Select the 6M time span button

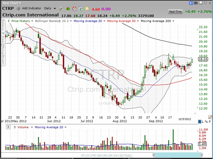(x=99, y=156)
